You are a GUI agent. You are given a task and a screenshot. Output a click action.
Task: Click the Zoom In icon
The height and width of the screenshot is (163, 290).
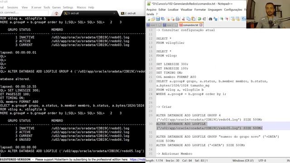(222, 19)
